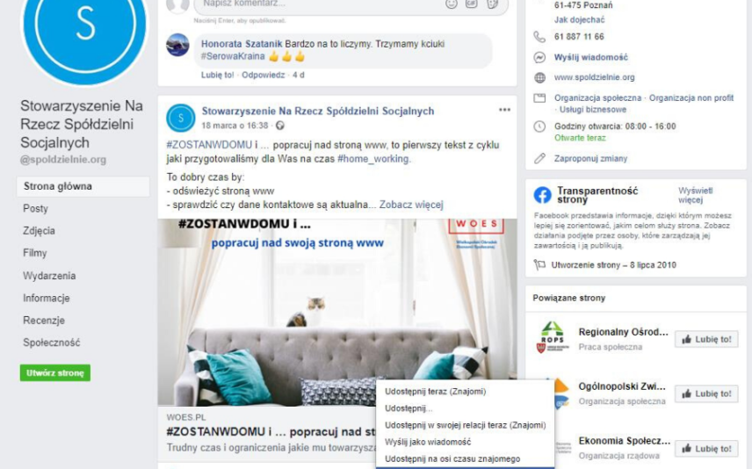Click the green Utwórz stronę button

click(55, 372)
